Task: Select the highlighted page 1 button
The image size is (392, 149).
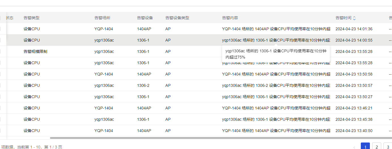Action: coord(365,147)
